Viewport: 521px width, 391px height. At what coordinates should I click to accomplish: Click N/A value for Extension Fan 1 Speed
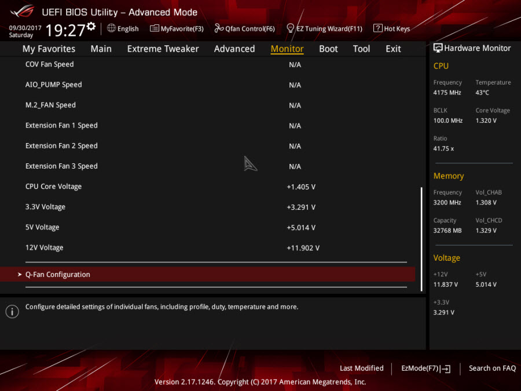coord(295,126)
